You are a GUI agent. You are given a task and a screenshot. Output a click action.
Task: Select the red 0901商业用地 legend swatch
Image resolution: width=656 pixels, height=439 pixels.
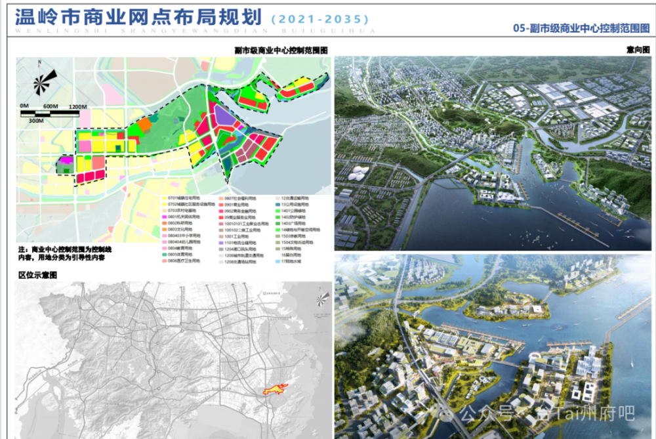click(x=222, y=205)
